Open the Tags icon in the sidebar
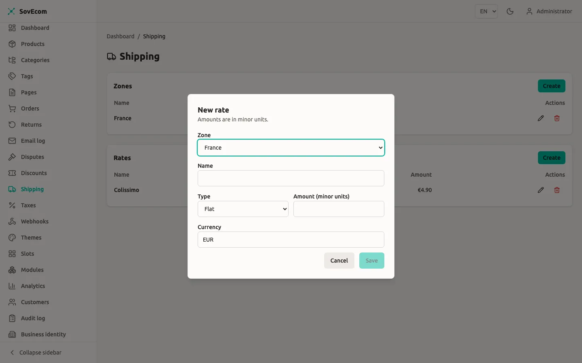Viewport: 582px width, 363px height. pyautogui.click(x=12, y=76)
